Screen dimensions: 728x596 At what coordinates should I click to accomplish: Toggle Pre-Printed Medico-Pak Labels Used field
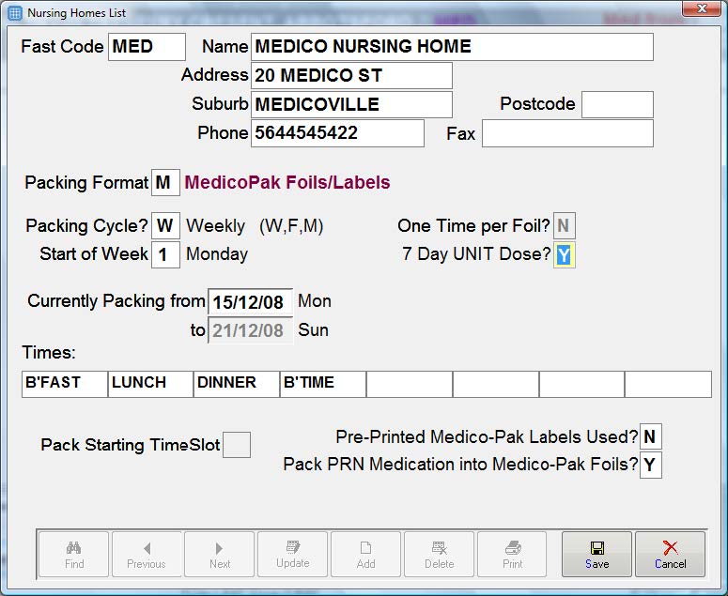[x=650, y=436]
